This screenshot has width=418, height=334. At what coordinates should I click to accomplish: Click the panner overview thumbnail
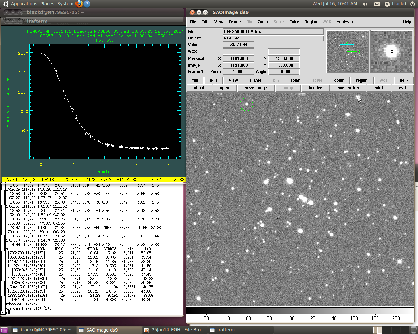click(x=347, y=52)
